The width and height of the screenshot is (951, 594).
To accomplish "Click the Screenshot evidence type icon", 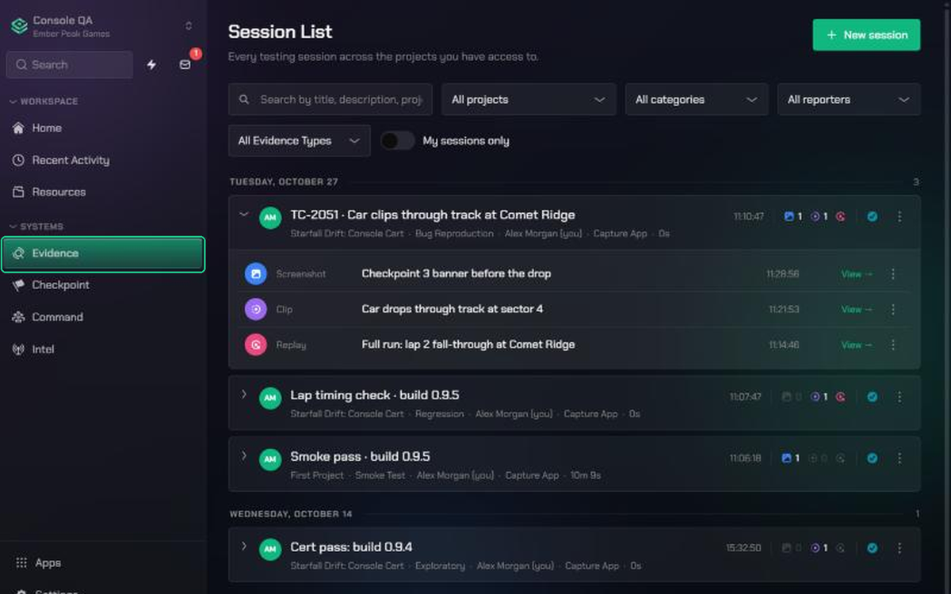I will 255,274.
